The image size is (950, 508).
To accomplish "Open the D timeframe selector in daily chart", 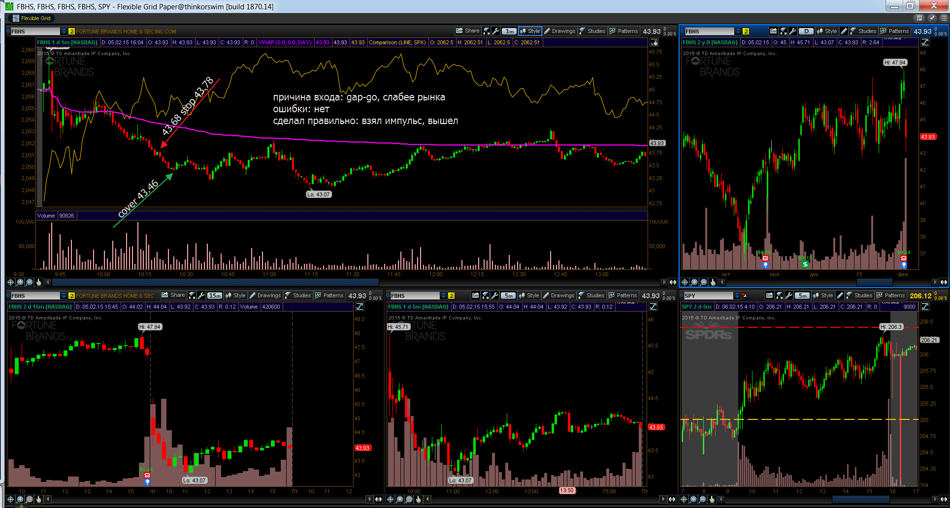I will (x=806, y=31).
